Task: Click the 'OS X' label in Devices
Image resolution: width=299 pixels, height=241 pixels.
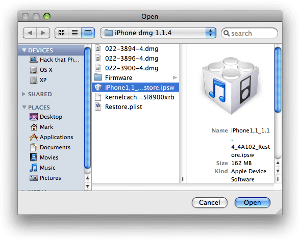Action: (46, 70)
